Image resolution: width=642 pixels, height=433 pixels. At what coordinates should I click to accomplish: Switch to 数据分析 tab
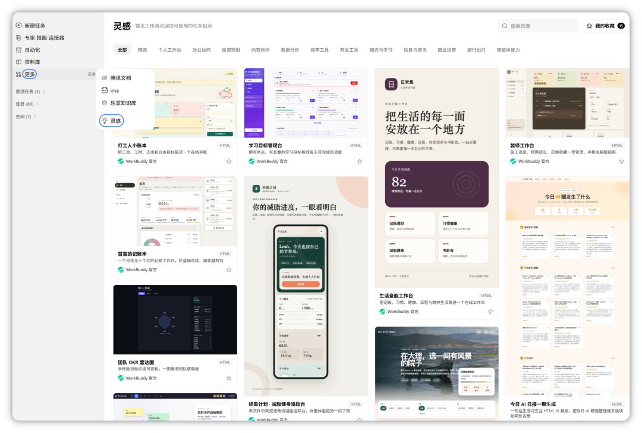(290, 50)
